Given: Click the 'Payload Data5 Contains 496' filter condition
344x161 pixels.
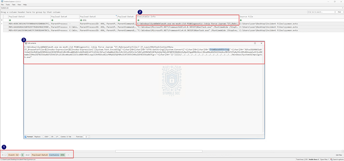Looking at the screenshot, I should [x=48, y=155].
